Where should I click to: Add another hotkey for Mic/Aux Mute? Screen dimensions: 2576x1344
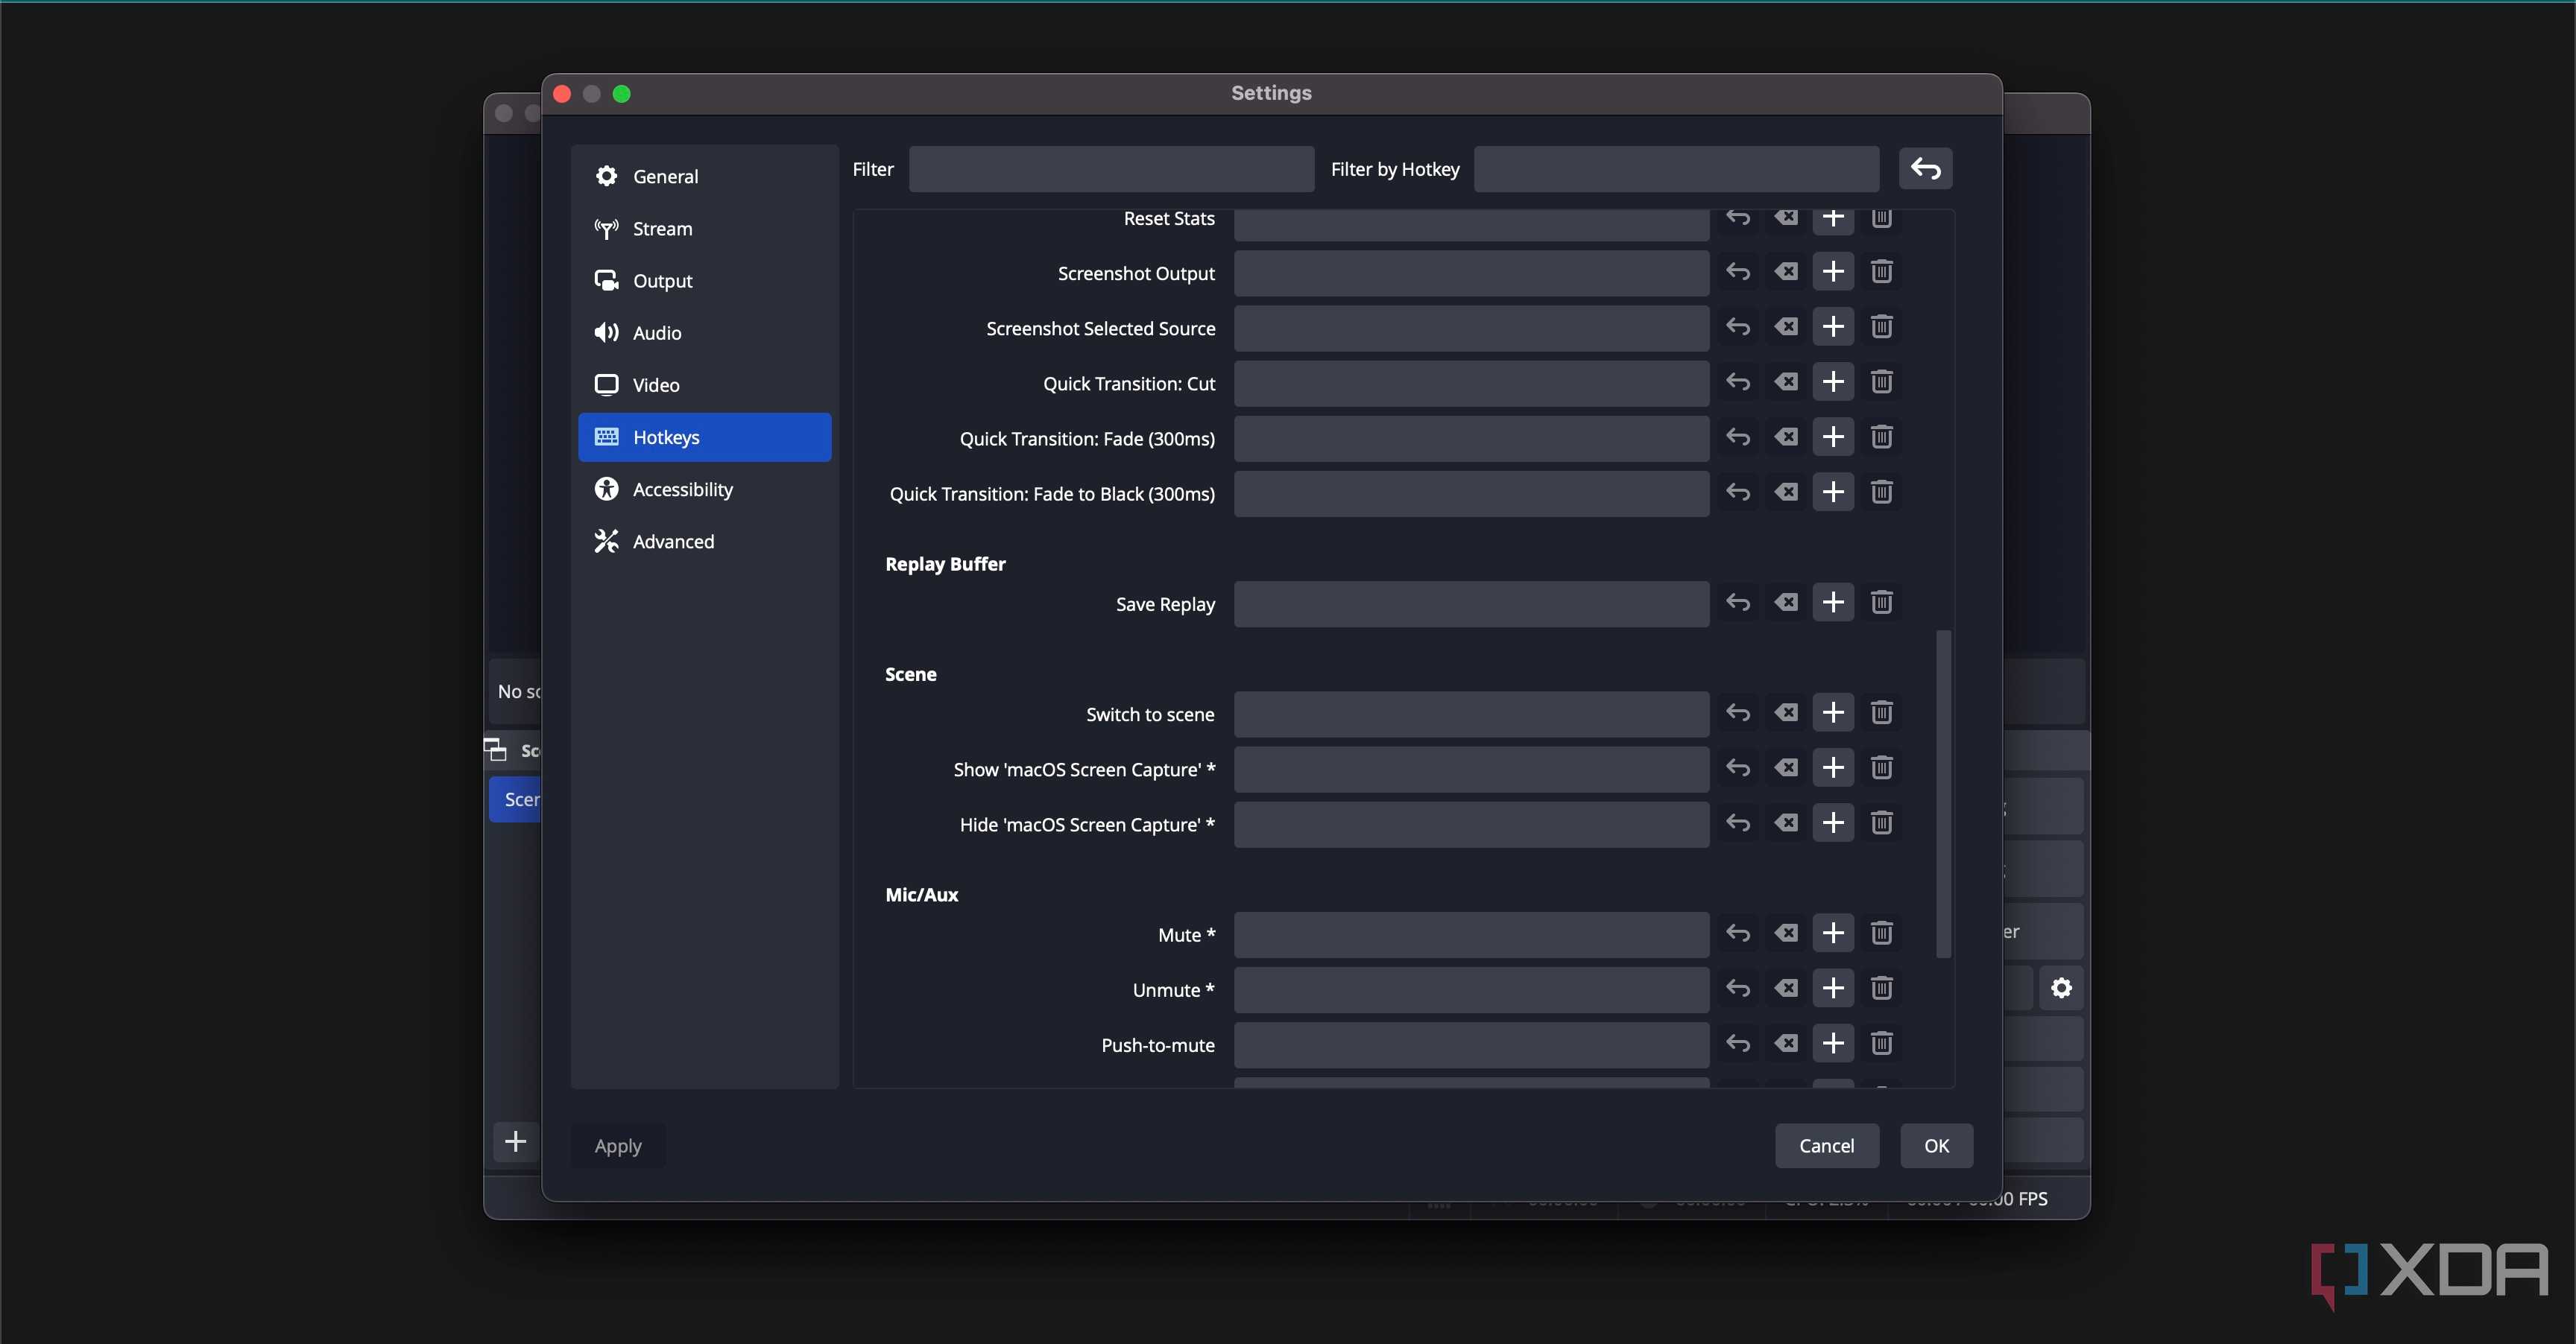(x=1833, y=932)
